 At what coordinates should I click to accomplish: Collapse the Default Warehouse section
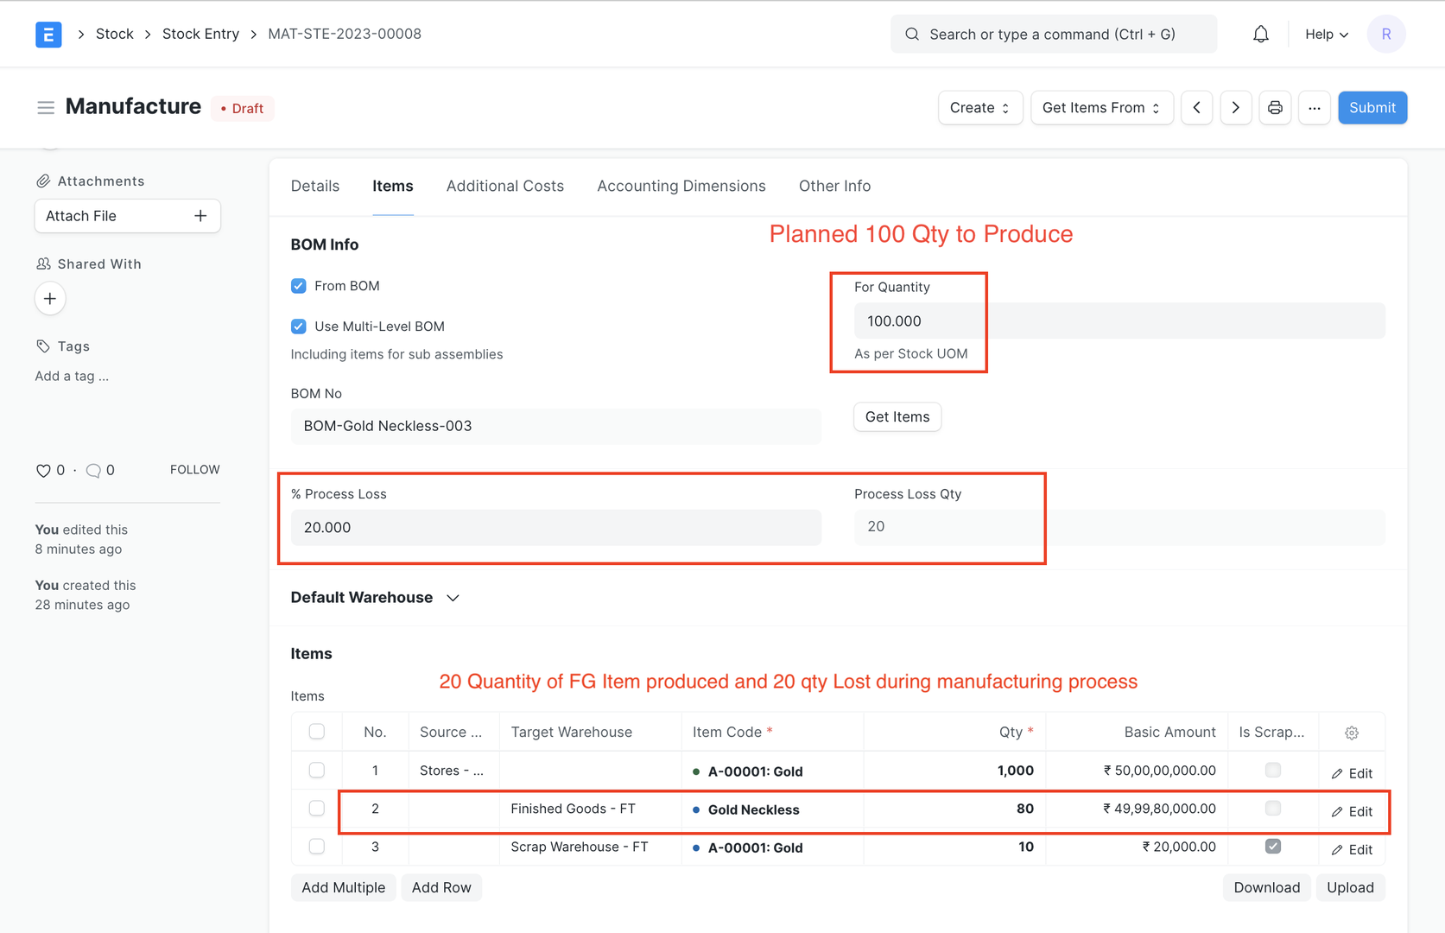click(x=453, y=597)
